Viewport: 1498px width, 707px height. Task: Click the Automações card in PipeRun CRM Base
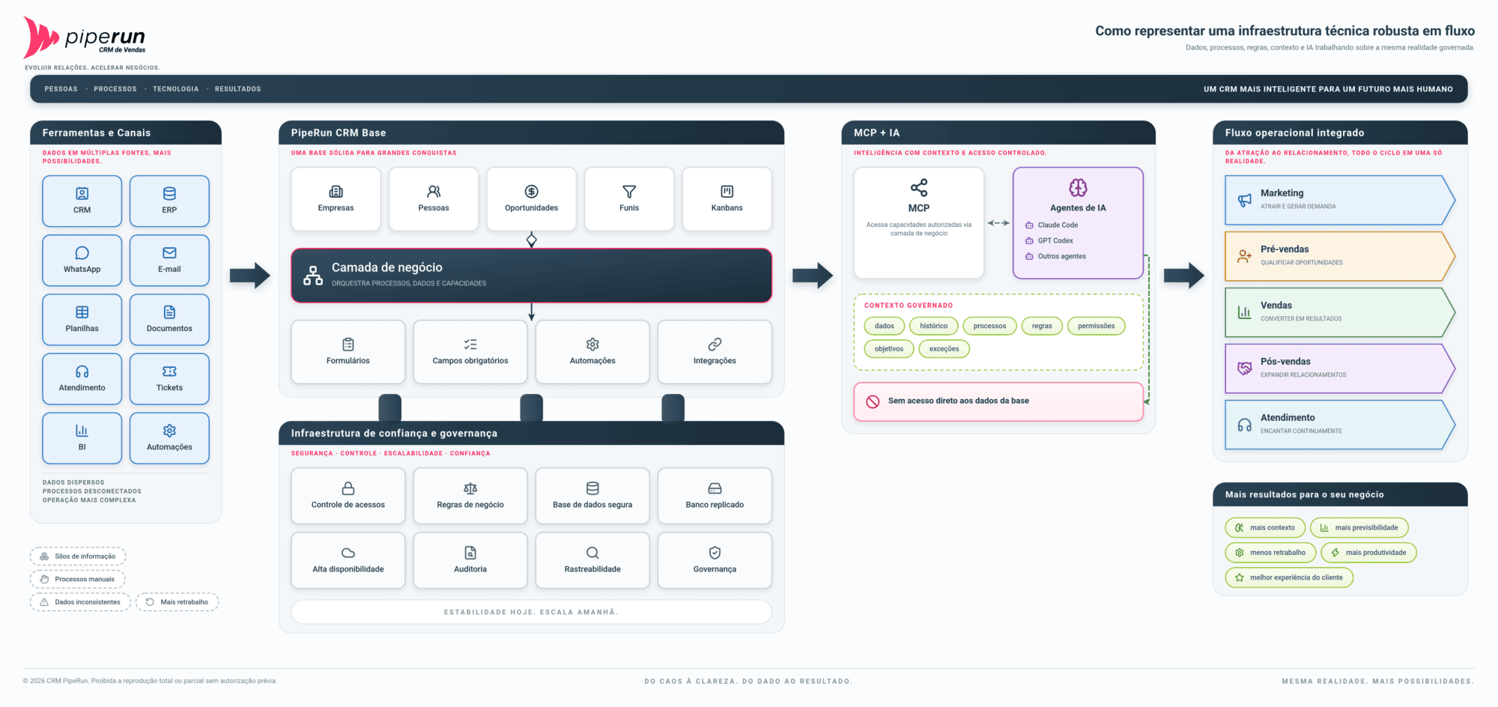pos(592,352)
